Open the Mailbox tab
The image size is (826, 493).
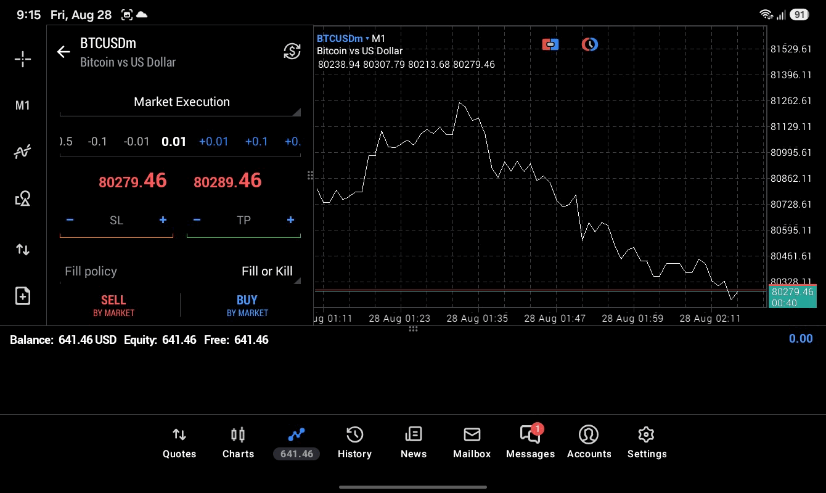pos(472,444)
